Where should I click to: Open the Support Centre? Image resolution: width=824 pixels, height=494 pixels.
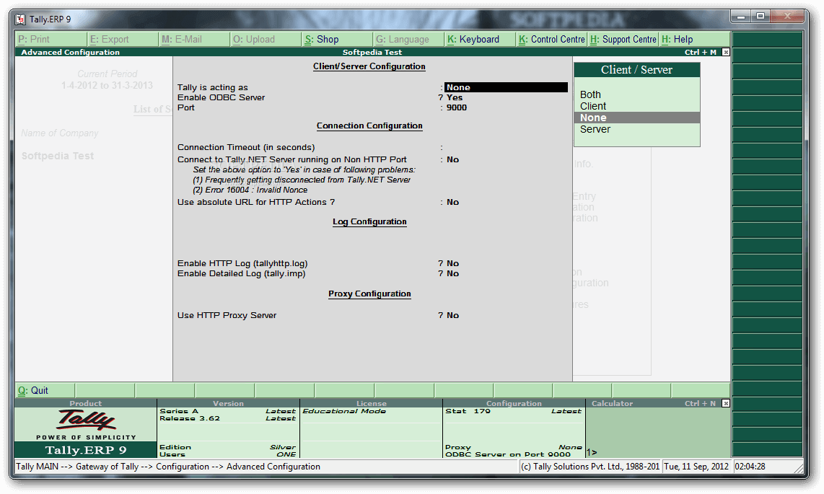(x=623, y=40)
